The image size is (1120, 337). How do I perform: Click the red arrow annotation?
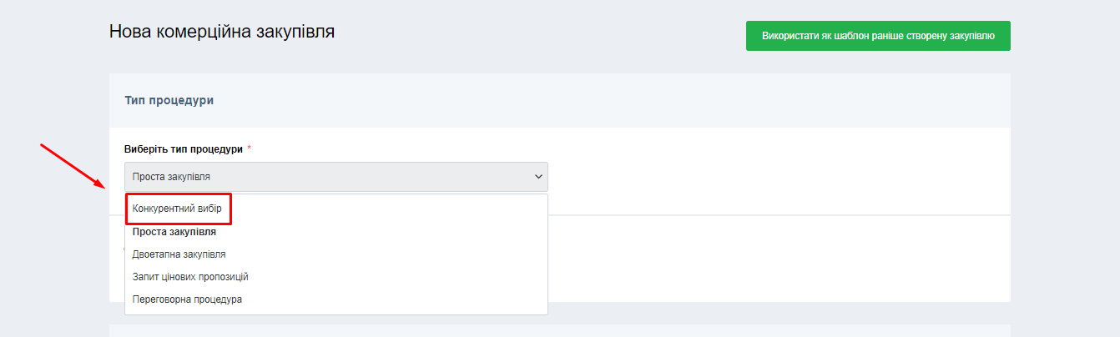coord(73,166)
